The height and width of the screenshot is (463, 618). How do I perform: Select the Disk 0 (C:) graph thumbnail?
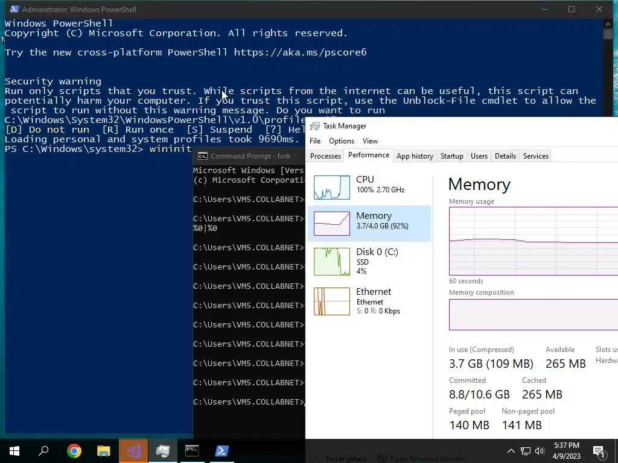pyautogui.click(x=331, y=262)
